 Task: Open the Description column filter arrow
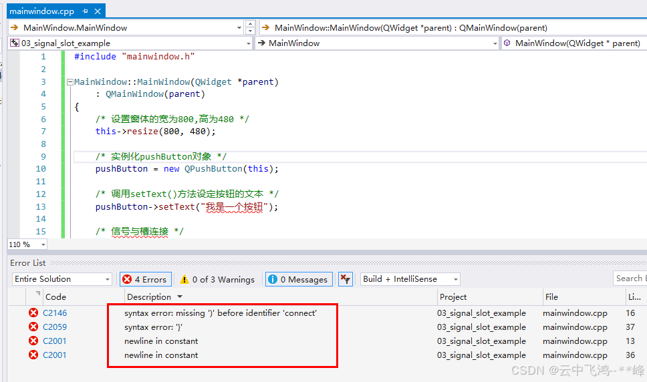click(x=180, y=297)
